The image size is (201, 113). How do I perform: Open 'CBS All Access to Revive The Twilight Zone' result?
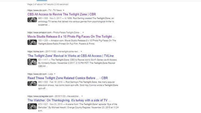pos(62,14)
